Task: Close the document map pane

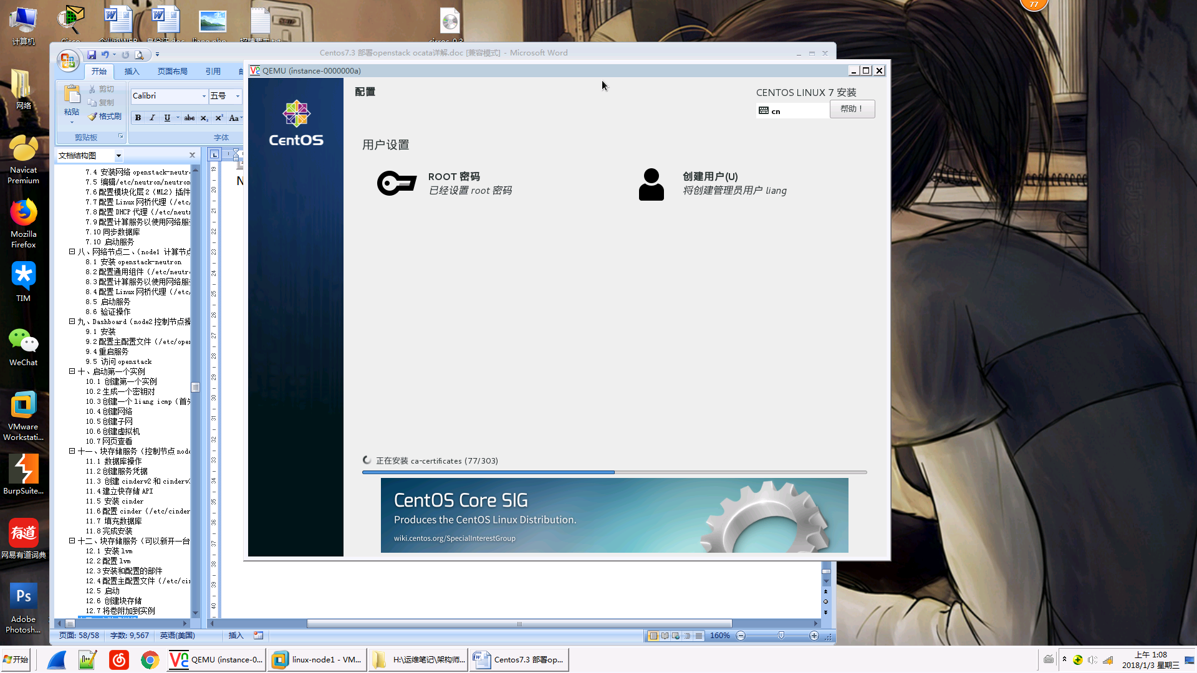Action: point(192,155)
